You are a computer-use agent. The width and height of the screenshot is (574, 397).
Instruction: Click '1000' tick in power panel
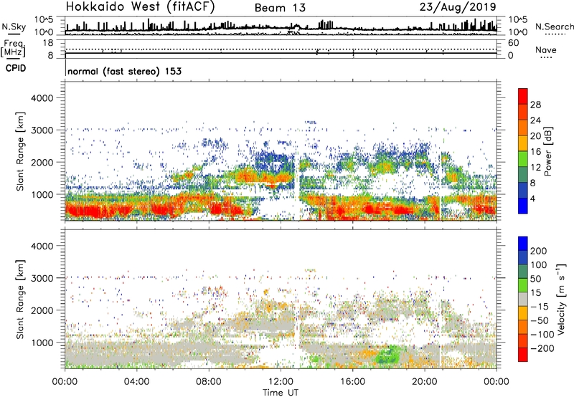click(42, 194)
